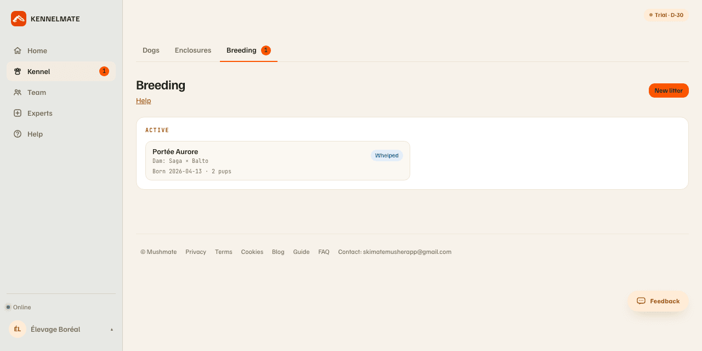This screenshot has width=702, height=351.
Task: Open the Guide footer link
Action: point(302,252)
